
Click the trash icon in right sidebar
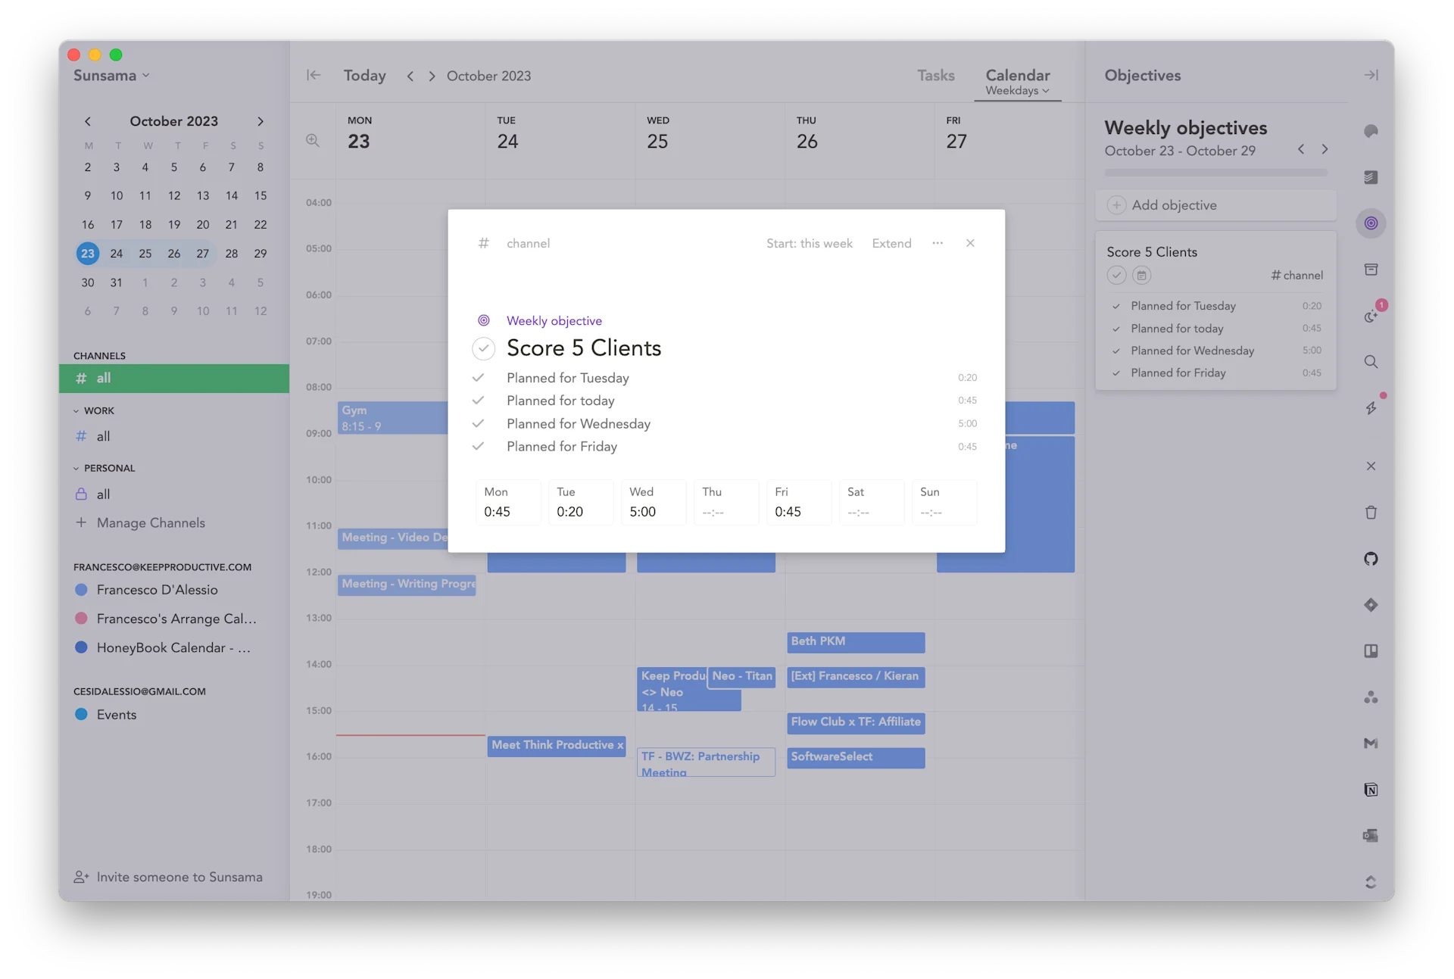[x=1371, y=513]
